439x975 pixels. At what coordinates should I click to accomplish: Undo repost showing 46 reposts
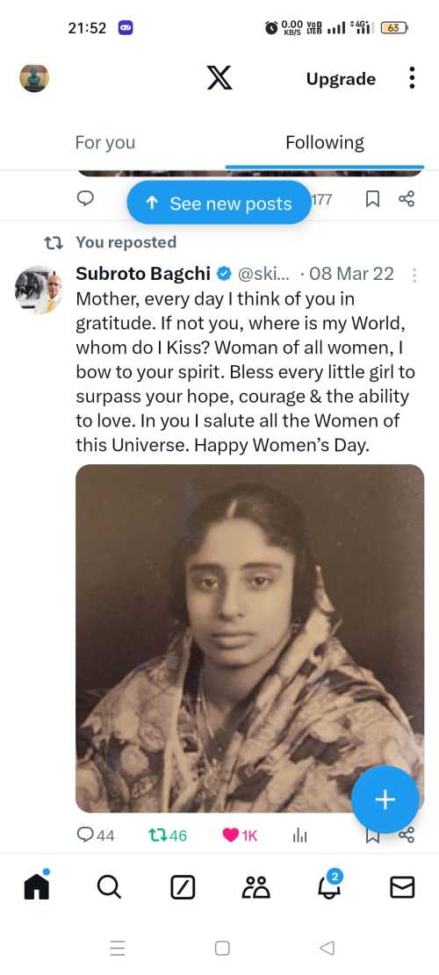[168, 835]
